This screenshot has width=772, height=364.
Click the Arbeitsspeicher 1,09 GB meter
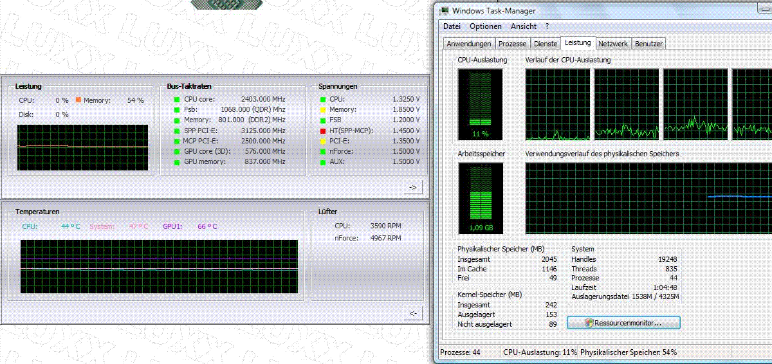point(482,198)
